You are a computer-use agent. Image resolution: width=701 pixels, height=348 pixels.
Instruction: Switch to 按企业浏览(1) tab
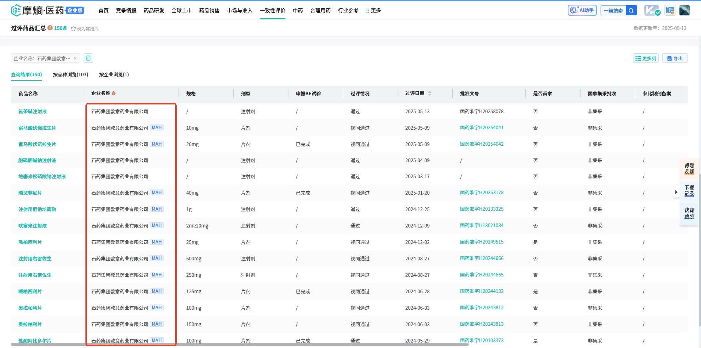[114, 74]
